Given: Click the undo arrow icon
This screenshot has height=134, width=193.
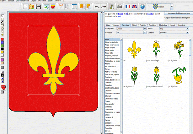Looking at the screenshot, I should (x=97, y=6).
